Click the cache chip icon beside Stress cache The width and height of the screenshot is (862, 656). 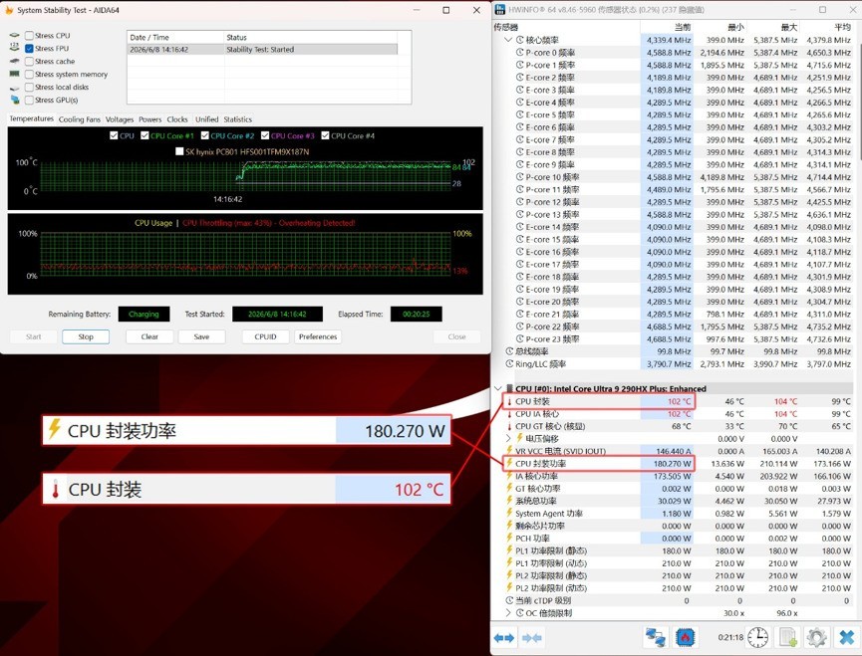pos(14,61)
